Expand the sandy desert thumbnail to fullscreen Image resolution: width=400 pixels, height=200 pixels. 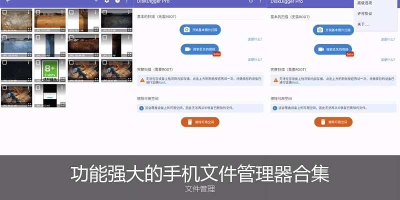63,29
